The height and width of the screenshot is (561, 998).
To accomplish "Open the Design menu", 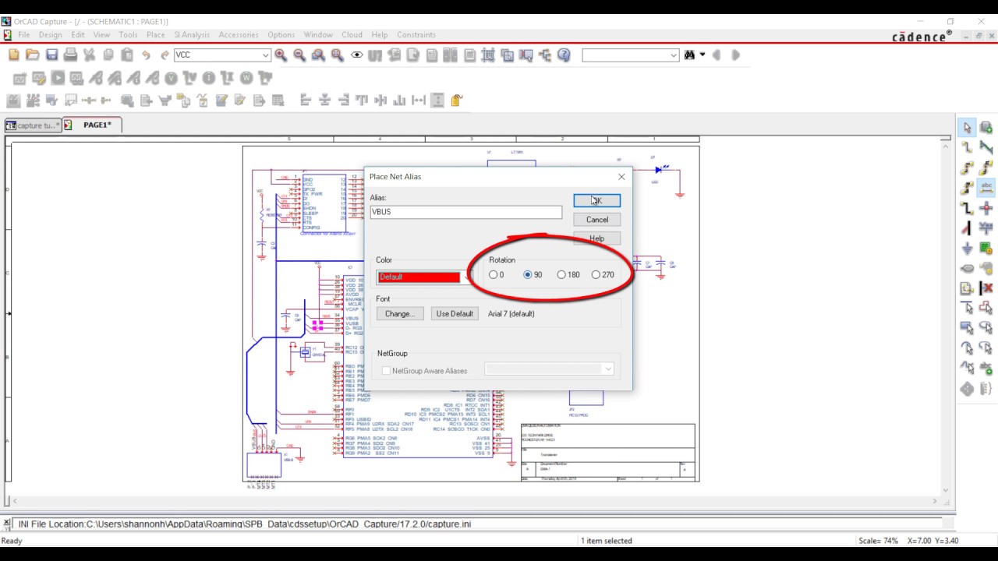I will coord(50,34).
